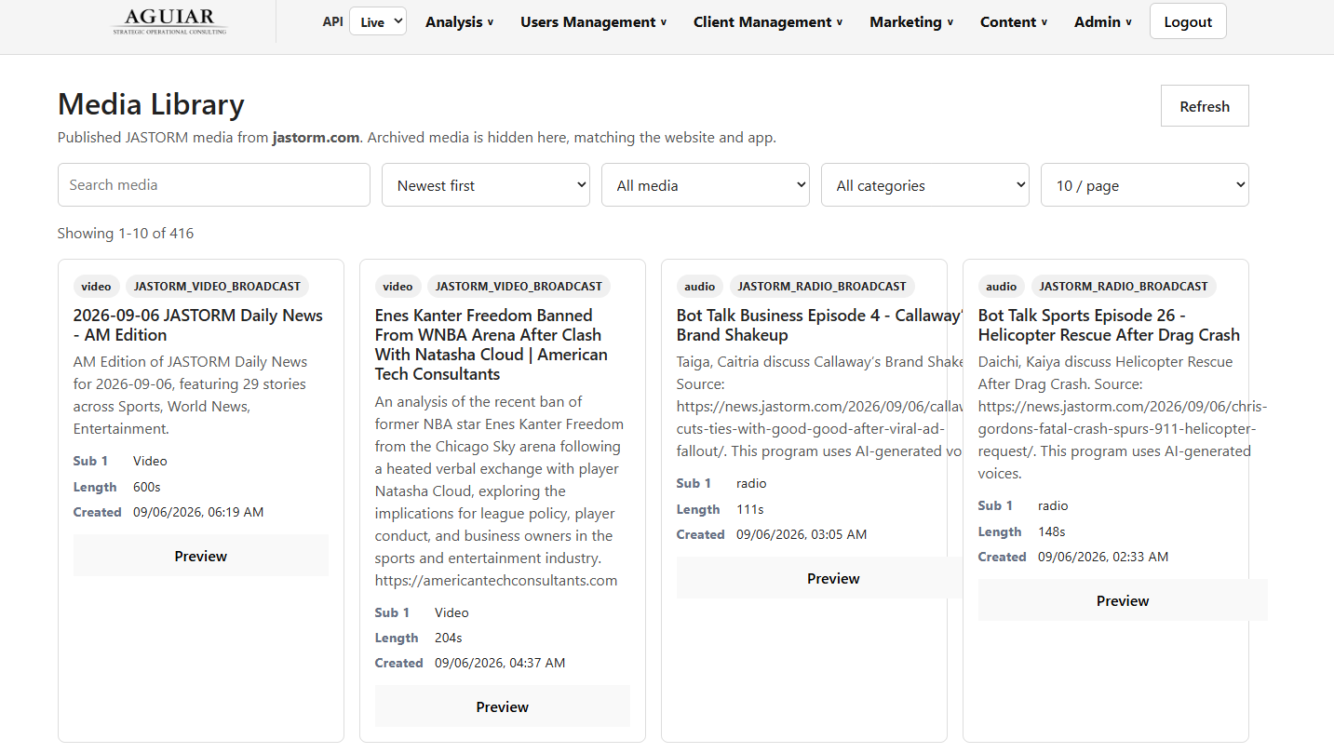1334x753 pixels.
Task: Click Bot Talk Sports Episode 26 title
Action: pyautogui.click(x=1109, y=325)
